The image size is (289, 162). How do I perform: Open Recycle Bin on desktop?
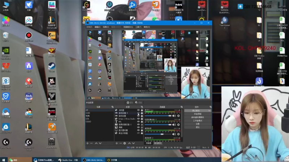tap(6, 37)
